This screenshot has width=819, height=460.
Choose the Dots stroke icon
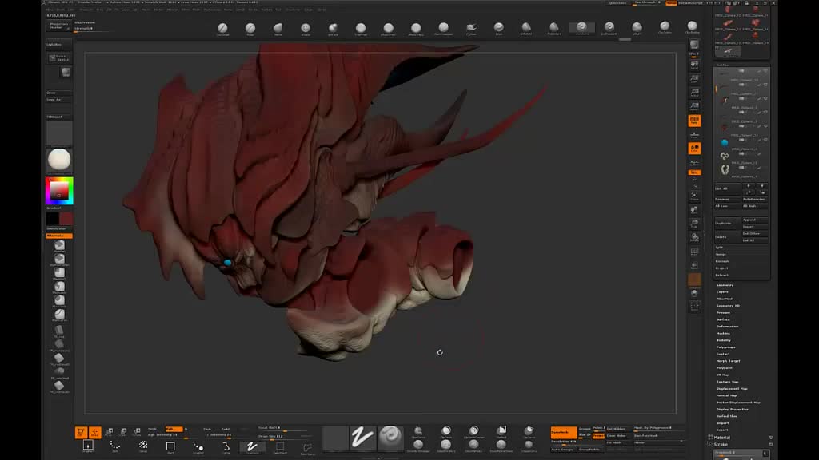(x=115, y=447)
